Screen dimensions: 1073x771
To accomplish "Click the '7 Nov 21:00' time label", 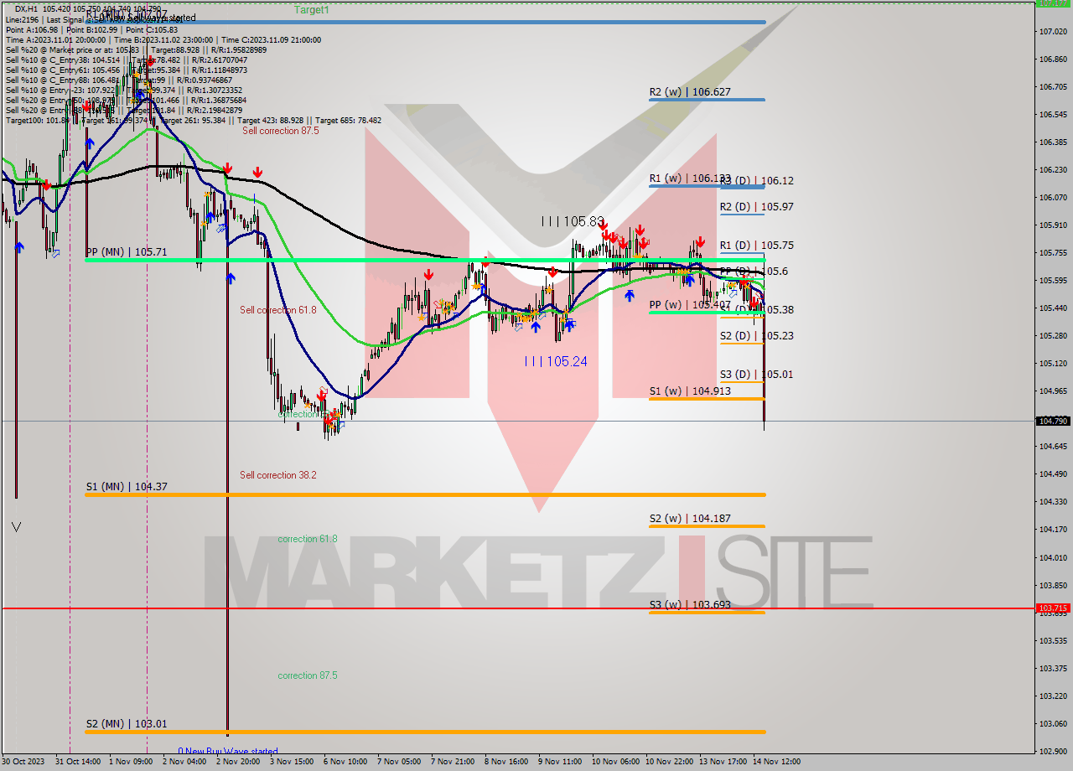I will (x=453, y=762).
